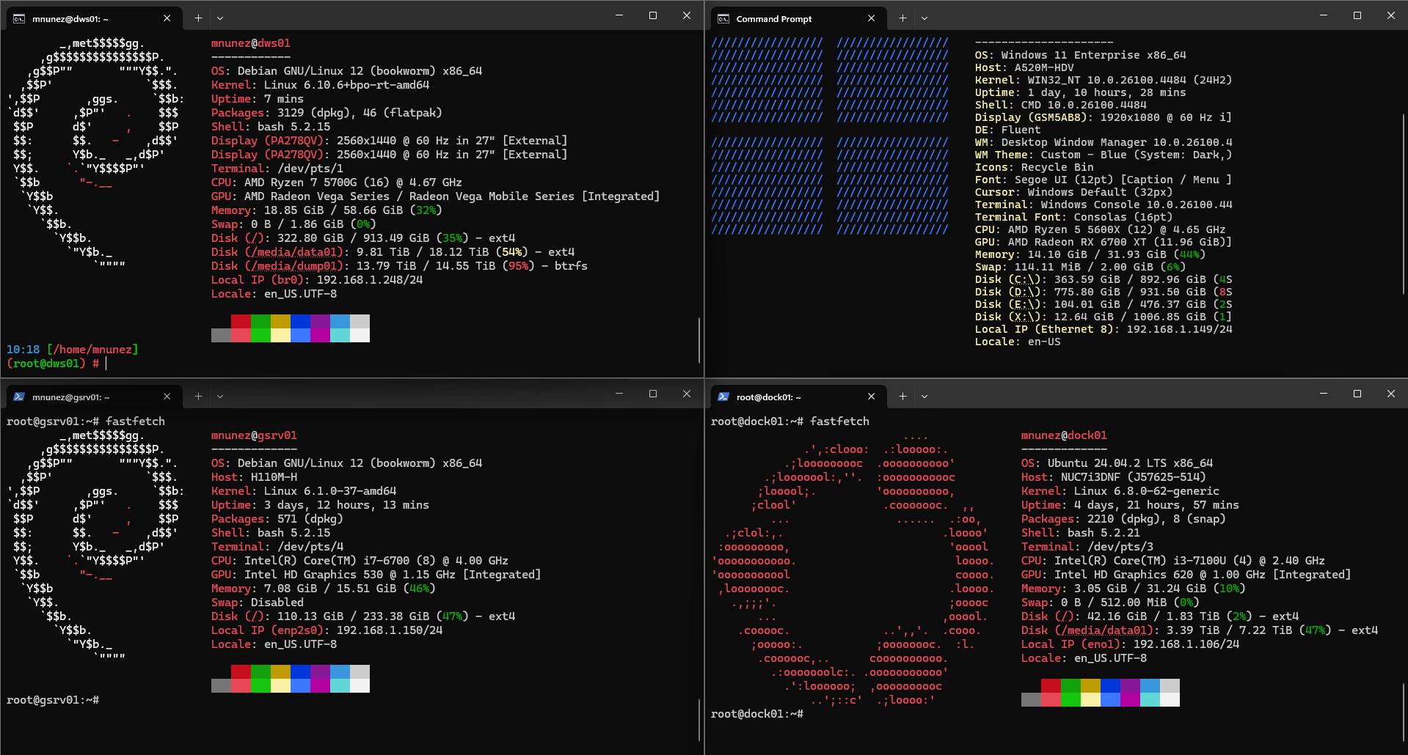
Task: Maximize the root@dock01 terminal window
Action: (x=1357, y=394)
